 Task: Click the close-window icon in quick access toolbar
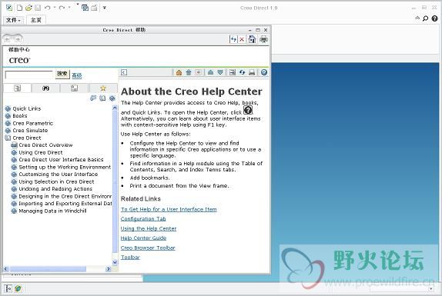[x=94, y=8]
